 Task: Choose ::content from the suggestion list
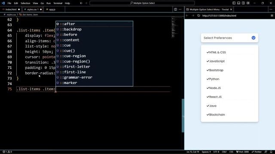click(x=95, y=40)
